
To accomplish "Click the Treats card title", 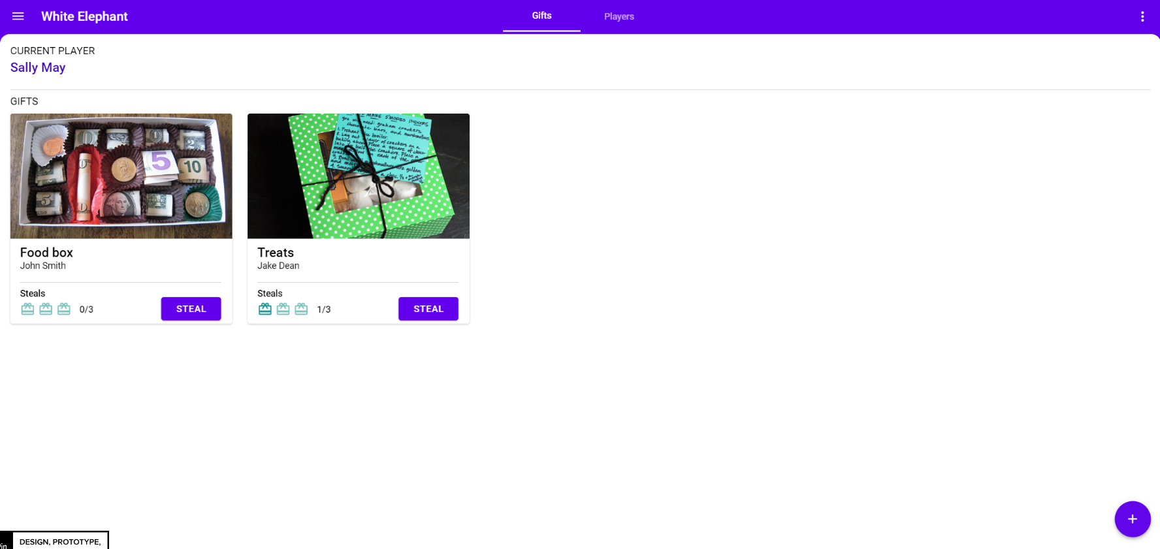I will 276,253.
